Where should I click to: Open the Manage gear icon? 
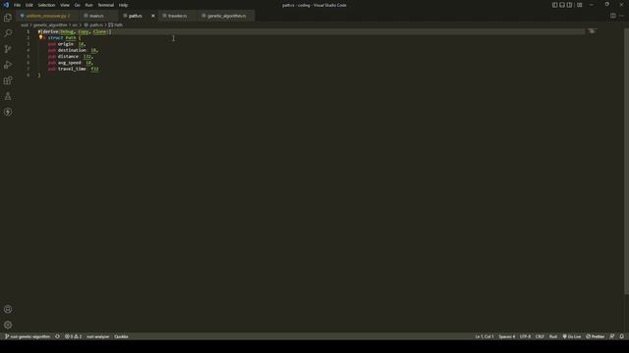8,325
